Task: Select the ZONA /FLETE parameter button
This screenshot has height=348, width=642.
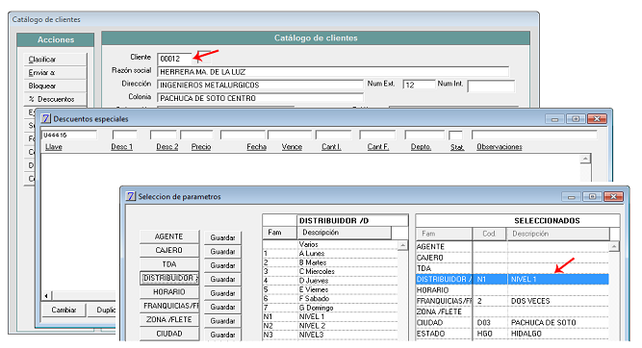Action: (169, 320)
